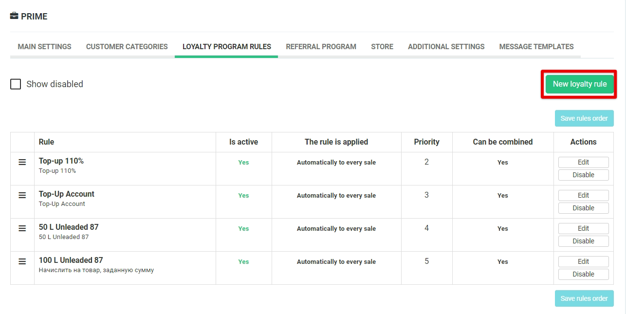This screenshot has height=314, width=626.
Task: Click the bottom Save rules order button
Action: (584, 298)
